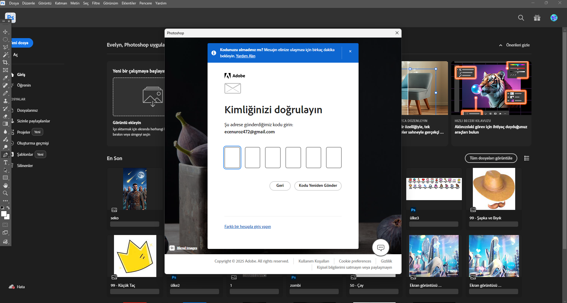567x303 pixels.
Task: Open the search icon in the header
Action: click(x=521, y=18)
